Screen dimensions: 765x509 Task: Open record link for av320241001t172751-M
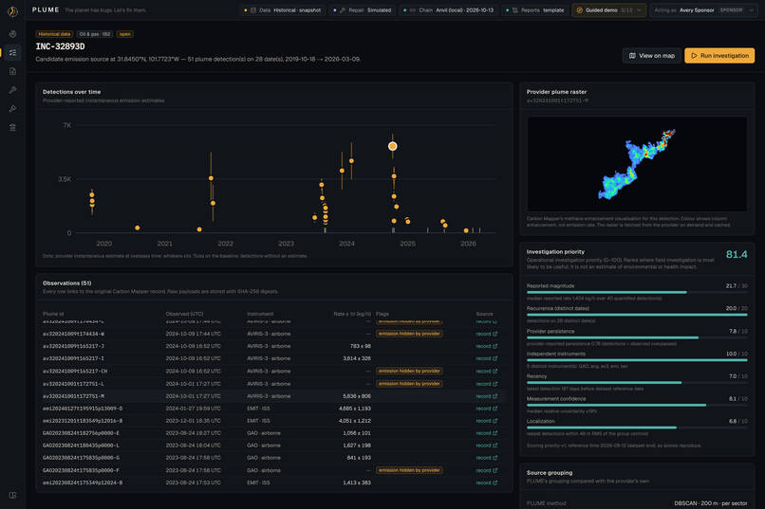[x=486, y=396]
